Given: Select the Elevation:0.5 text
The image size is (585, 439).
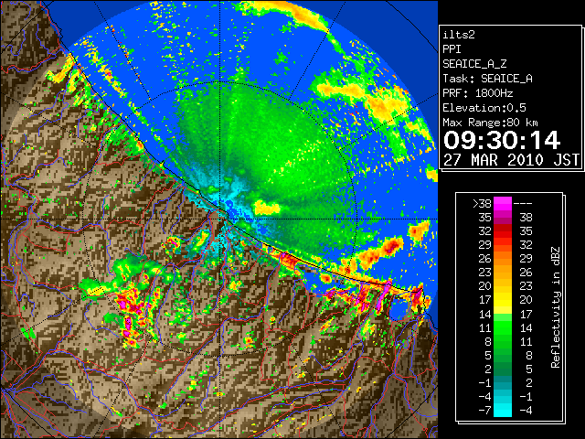Looking at the screenshot, I should tap(484, 108).
